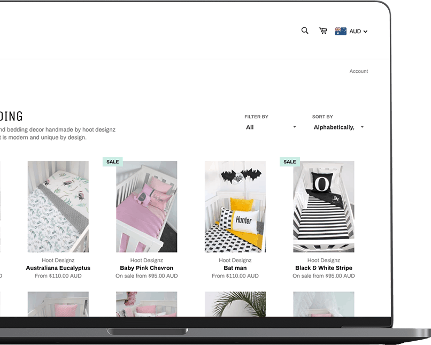
Task: Click the Australian flag currency icon
Action: click(340, 31)
